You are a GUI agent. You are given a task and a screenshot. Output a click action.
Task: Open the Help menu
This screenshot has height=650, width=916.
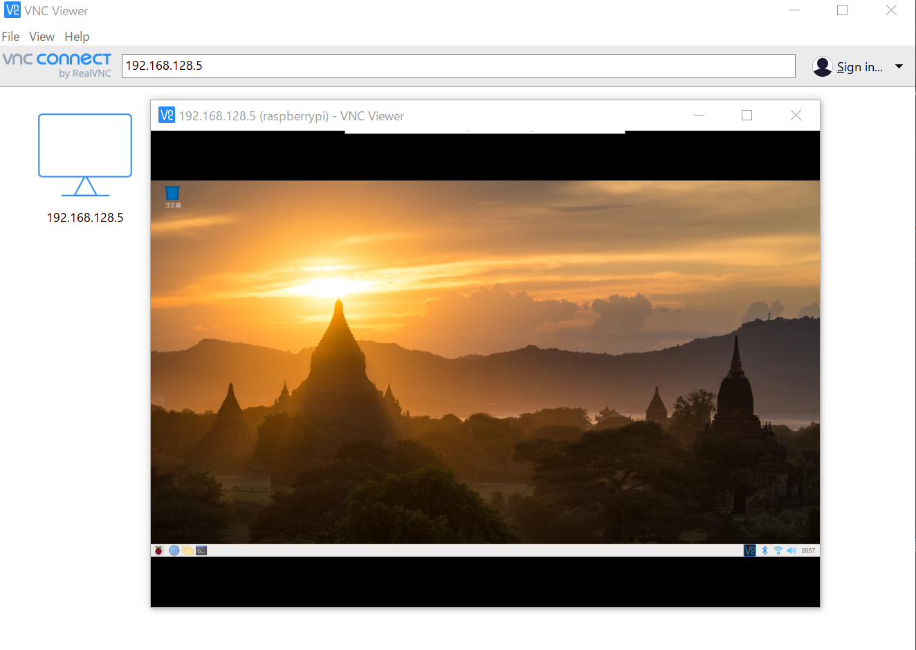(77, 37)
